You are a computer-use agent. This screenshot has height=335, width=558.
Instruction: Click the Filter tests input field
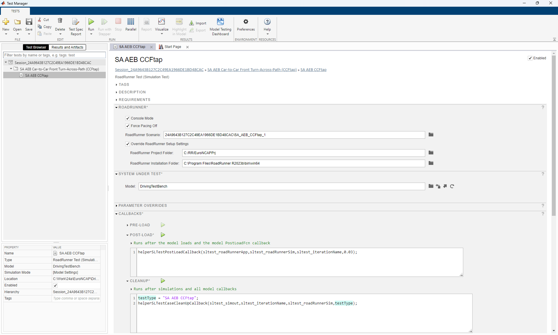54,55
